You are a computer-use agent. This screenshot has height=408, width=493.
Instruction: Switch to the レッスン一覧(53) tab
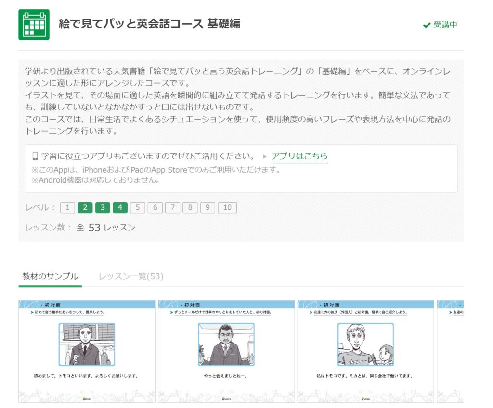pos(131,276)
